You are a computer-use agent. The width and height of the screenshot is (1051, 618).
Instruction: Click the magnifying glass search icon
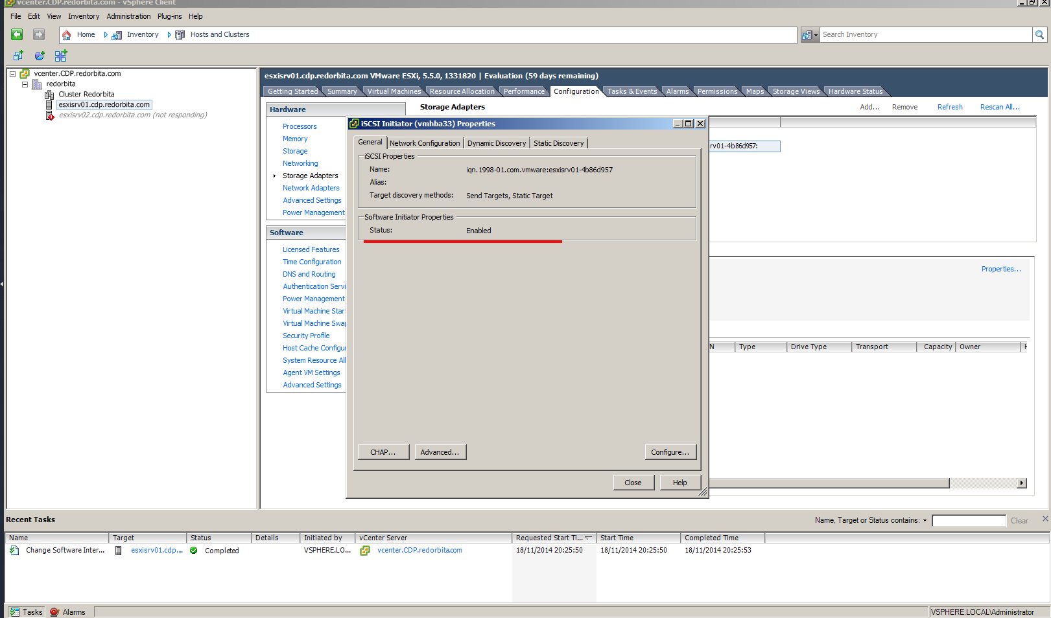pyautogui.click(x=1040, y=35)
